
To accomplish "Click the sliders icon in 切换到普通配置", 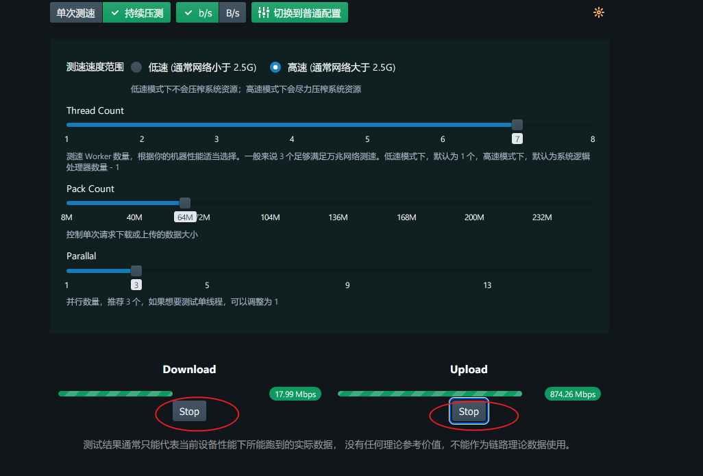I will click(x=264, y=12).
